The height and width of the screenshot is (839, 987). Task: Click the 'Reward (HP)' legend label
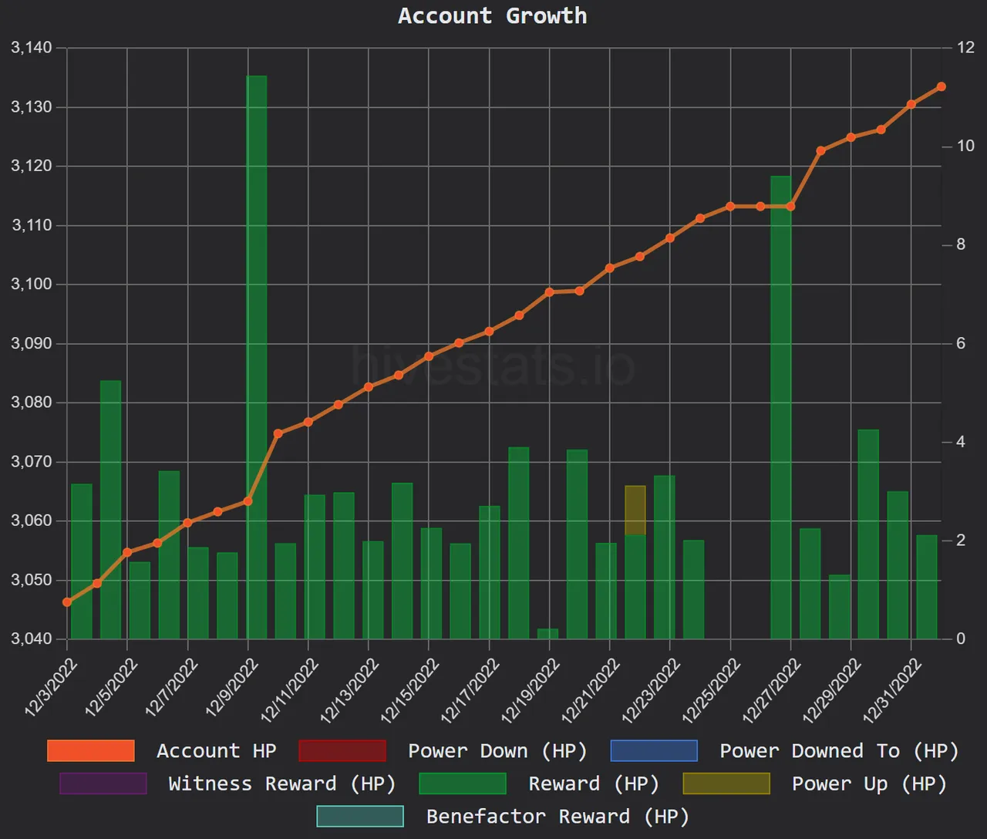(x=594, y=784)
